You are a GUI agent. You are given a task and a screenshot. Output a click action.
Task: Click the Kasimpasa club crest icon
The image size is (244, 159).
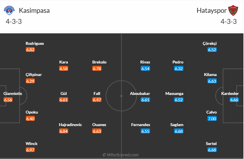[9, 10]
